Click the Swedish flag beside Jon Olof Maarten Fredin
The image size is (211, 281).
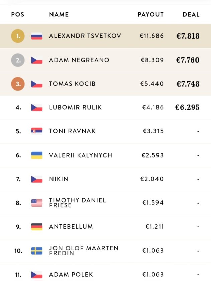click(x=37, y=251)
